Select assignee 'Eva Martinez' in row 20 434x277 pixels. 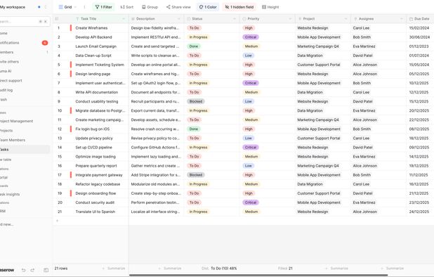point(364,202)
